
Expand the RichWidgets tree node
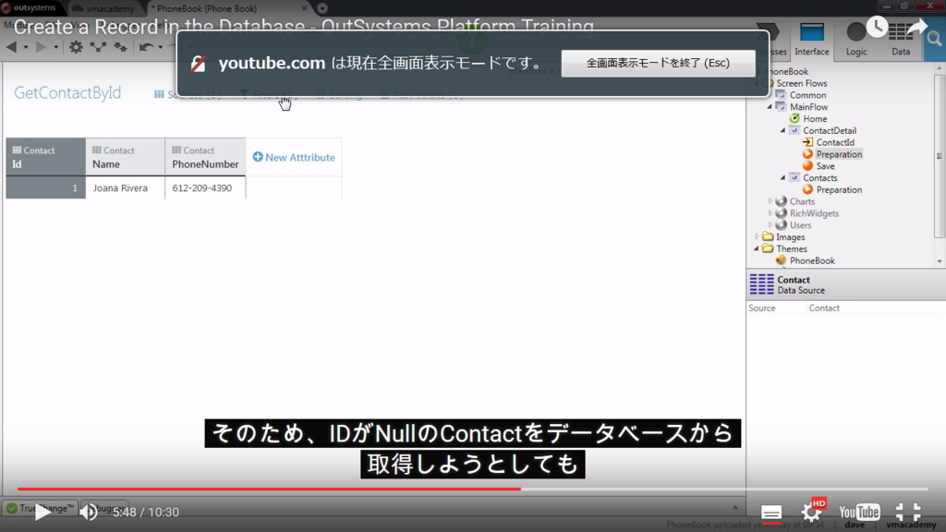click(x=770, y=213)
